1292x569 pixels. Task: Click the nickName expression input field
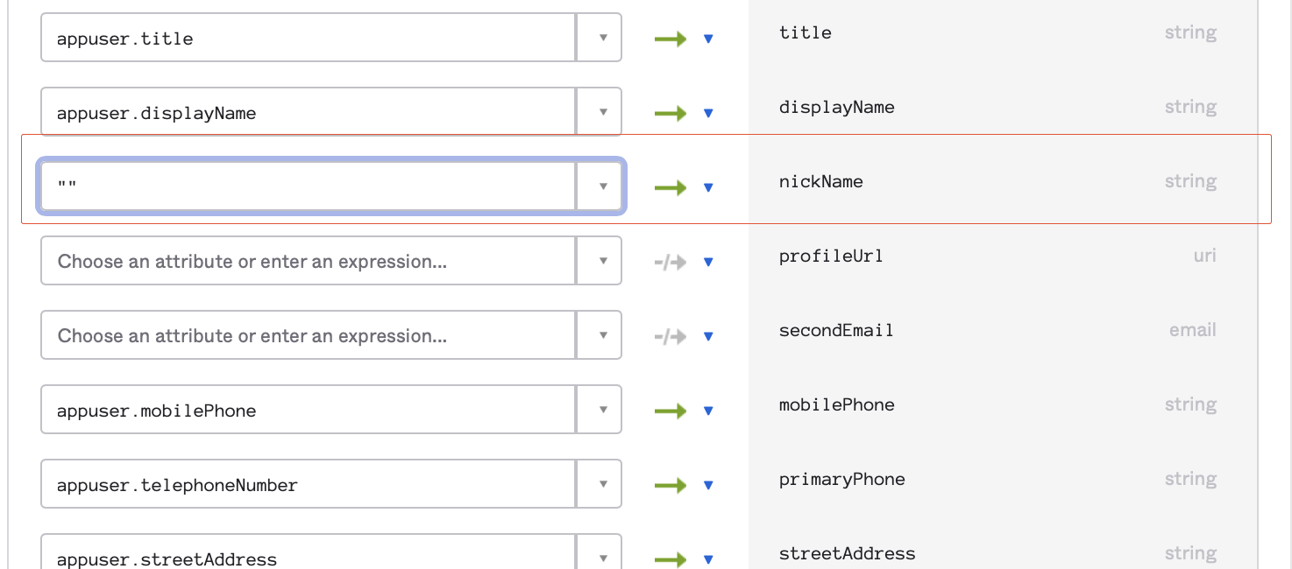(x=307, y=186)
